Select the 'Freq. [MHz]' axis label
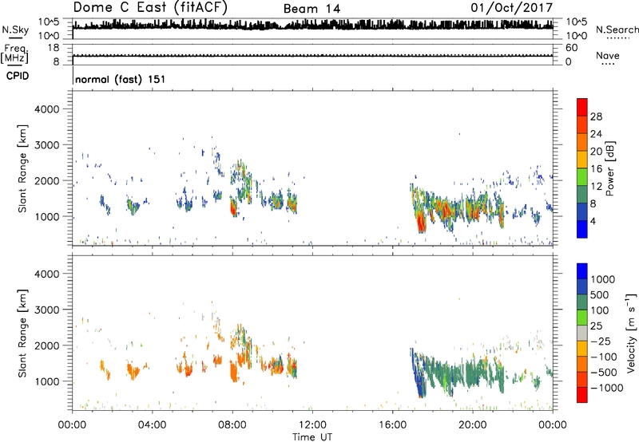The image size is (639, 442). (14, 54)
